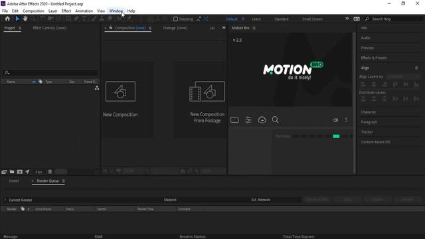Click the workspace reset icon near Search Help
The width and height of the screenshot is (425, 239).
pos(357,19)
